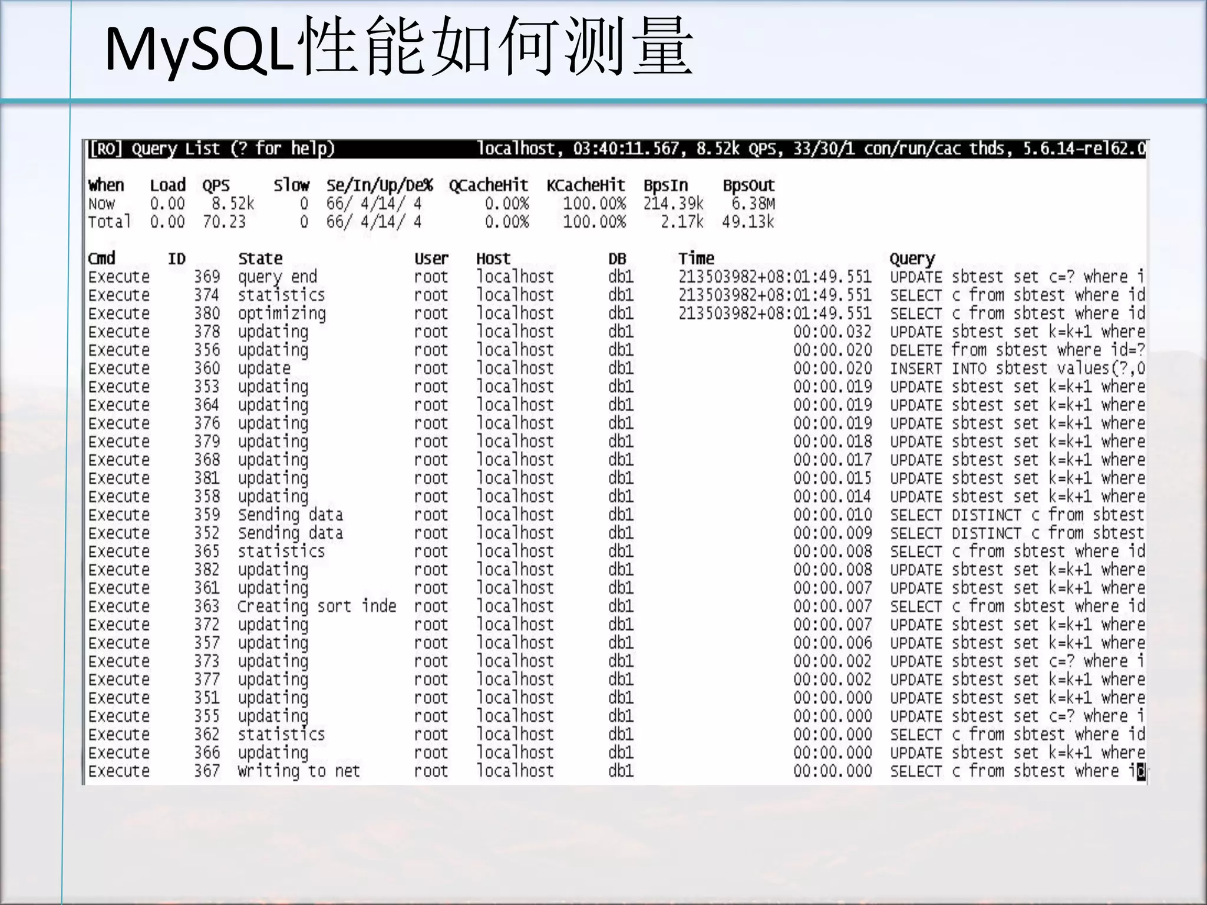The height and width of the screenshot is (905, 1207).
Task: Click the "KCacheHit" column header
Action: [x=586, y=186]
